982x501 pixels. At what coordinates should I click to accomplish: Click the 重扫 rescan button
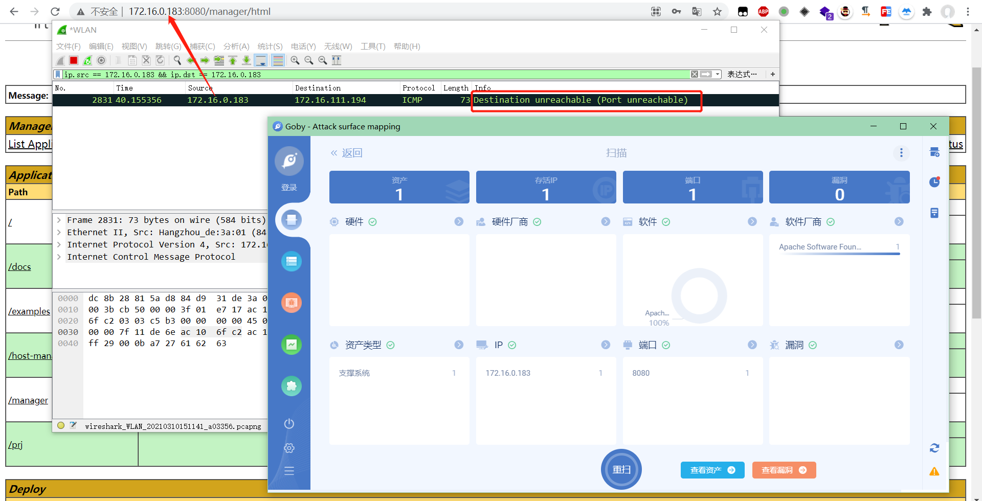click(x=621, y=469)
